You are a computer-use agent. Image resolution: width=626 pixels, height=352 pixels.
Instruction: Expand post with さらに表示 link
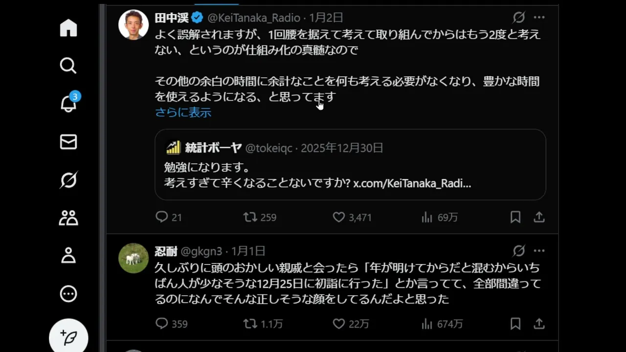[x=183, y=112]
